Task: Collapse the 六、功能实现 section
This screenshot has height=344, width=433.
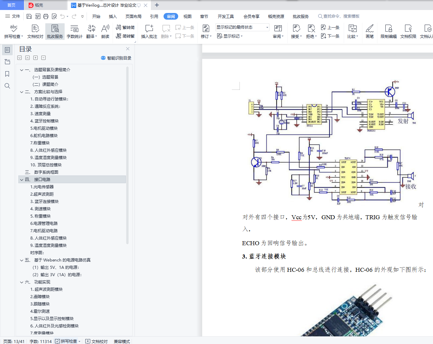Action: click(x=22, y=282)
